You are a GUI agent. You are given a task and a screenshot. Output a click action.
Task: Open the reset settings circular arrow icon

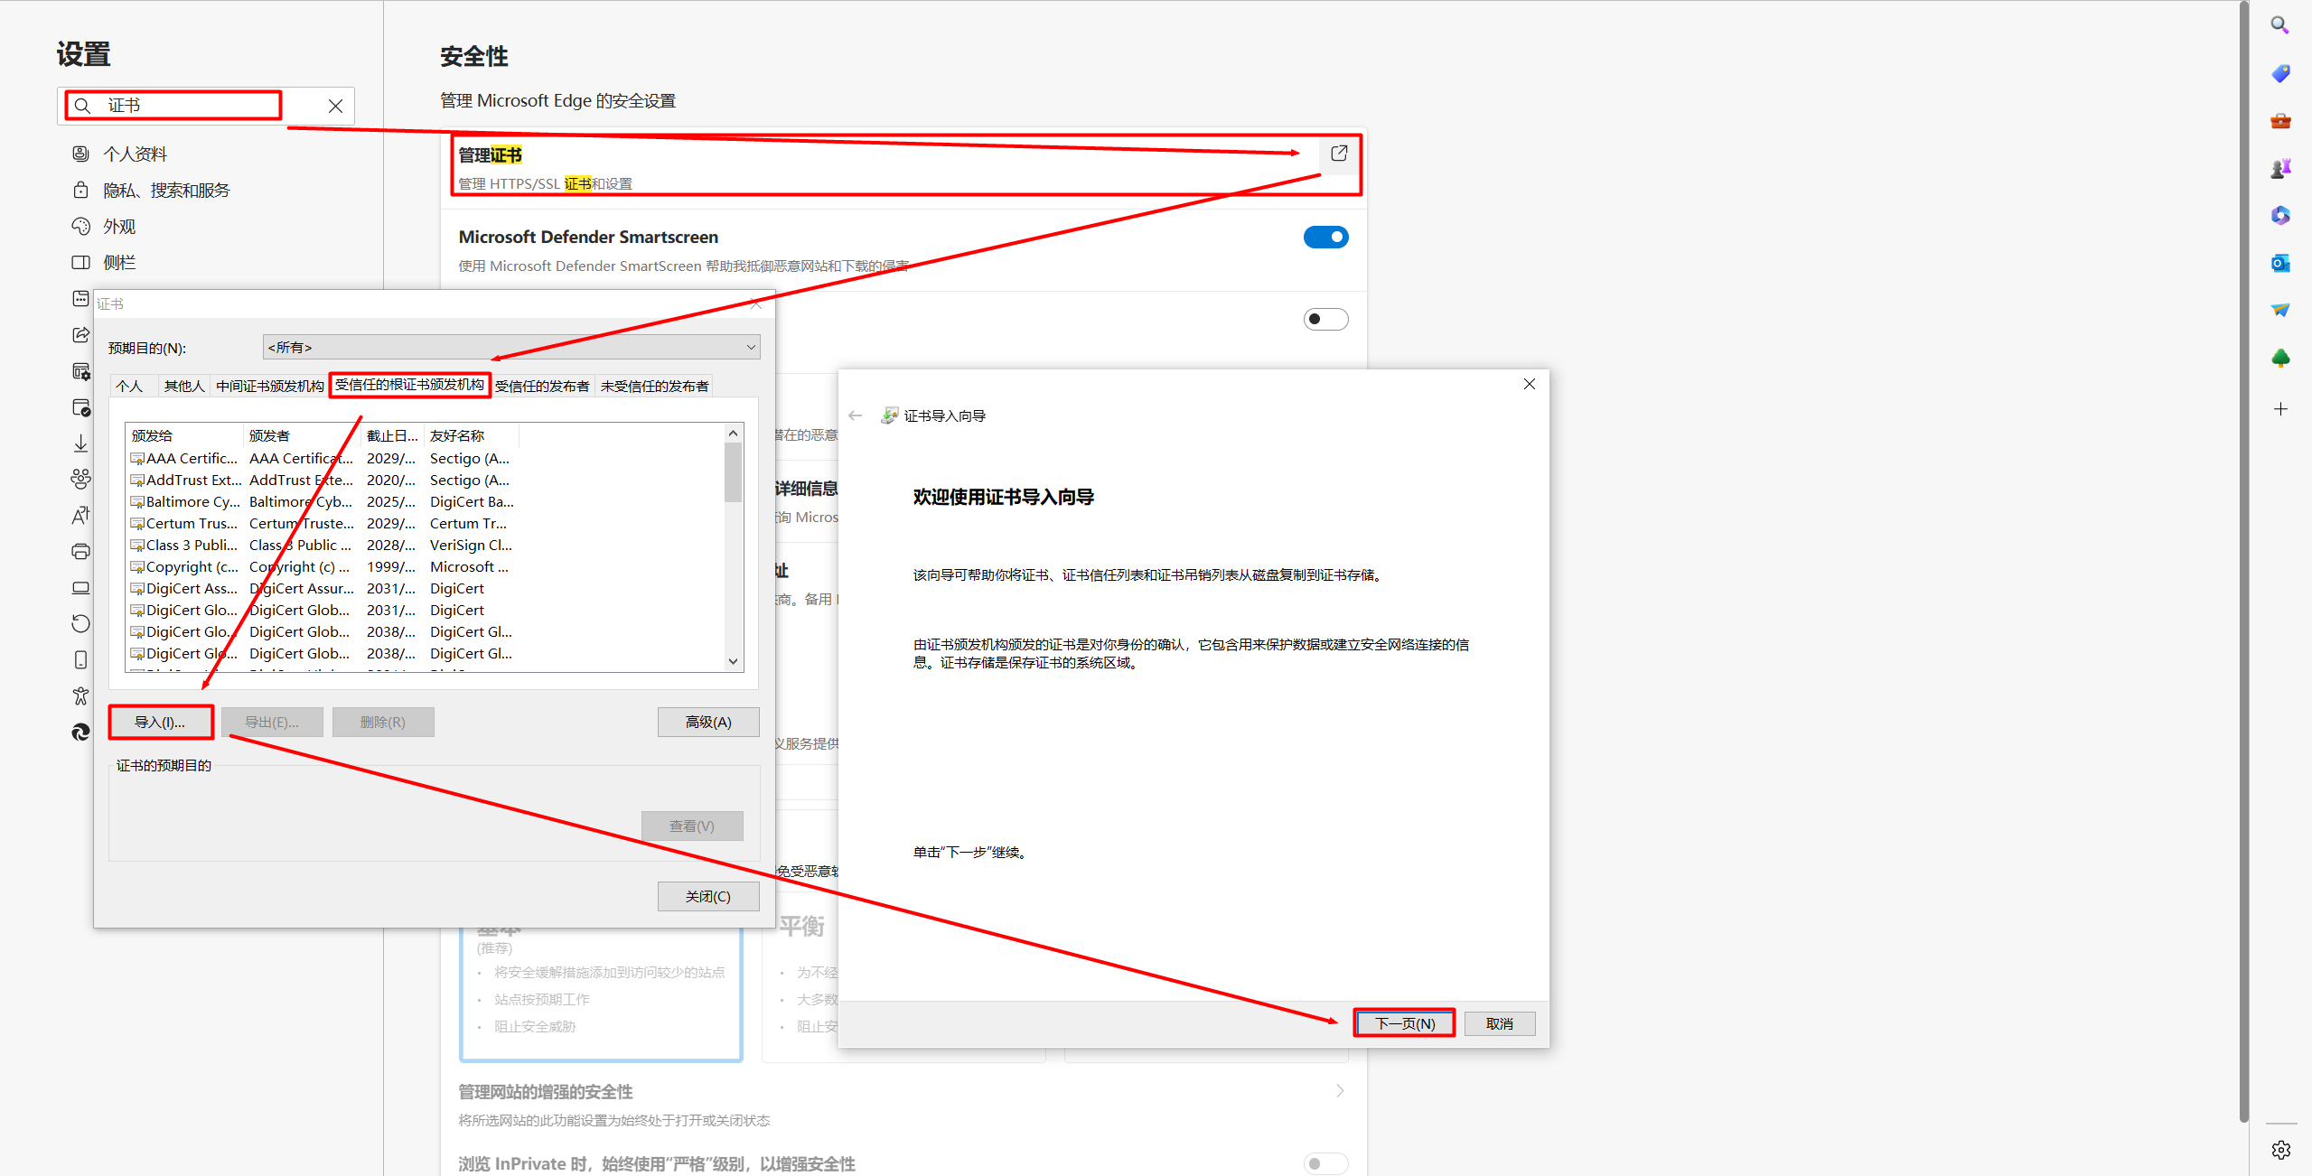click(x=80, y=623)
